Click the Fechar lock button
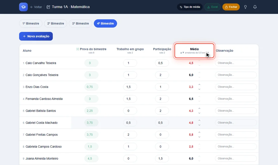The height and width of the screenshot is (165, 278). click(x=231, y=7)
